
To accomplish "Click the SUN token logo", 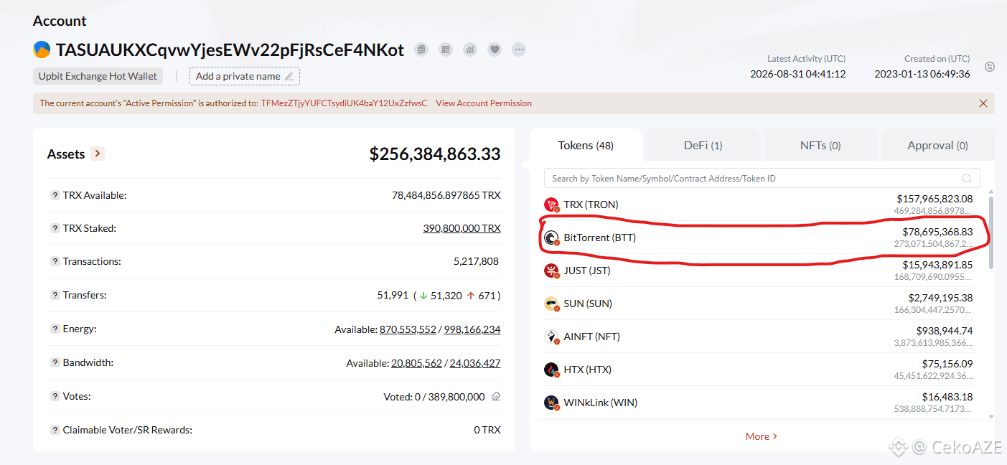I will 551,304.
